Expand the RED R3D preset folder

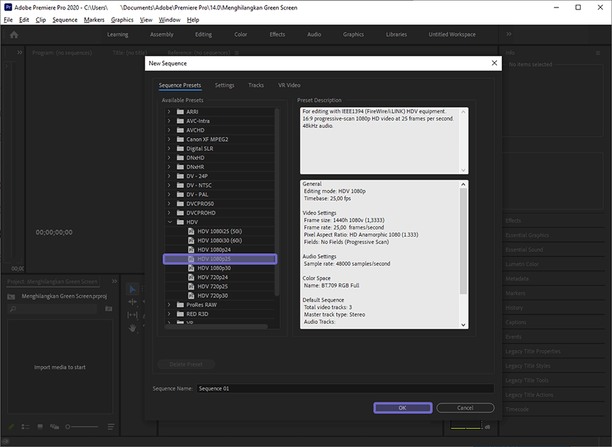[x=169, y=314]
